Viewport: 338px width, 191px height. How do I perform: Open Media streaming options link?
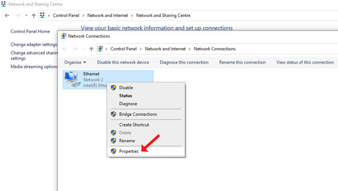(x=34, y=67)
